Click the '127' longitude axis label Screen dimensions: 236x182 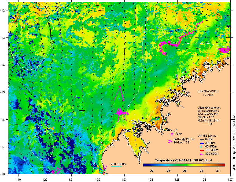230,180
